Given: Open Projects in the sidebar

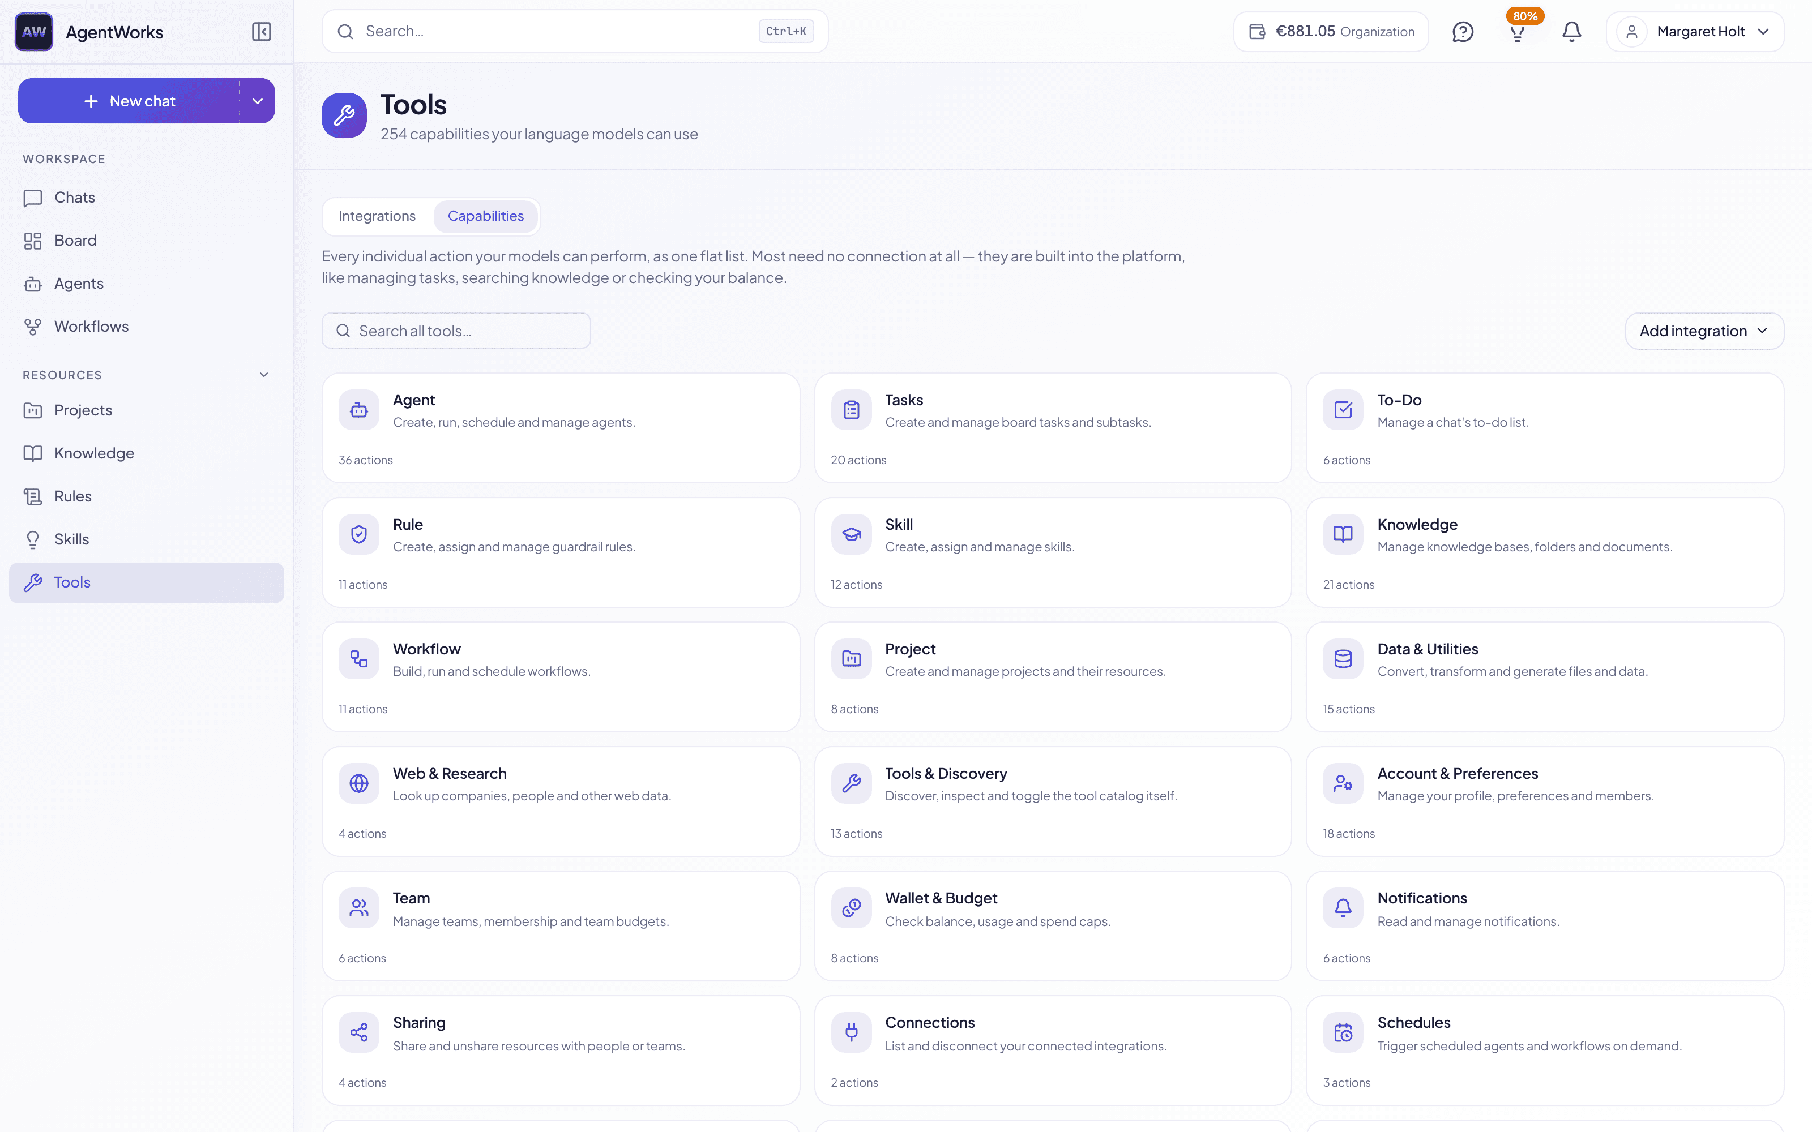Looking at the screenshot, I should (146, 410).
